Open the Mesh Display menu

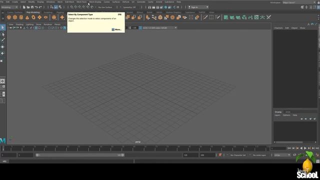[95, 2]
